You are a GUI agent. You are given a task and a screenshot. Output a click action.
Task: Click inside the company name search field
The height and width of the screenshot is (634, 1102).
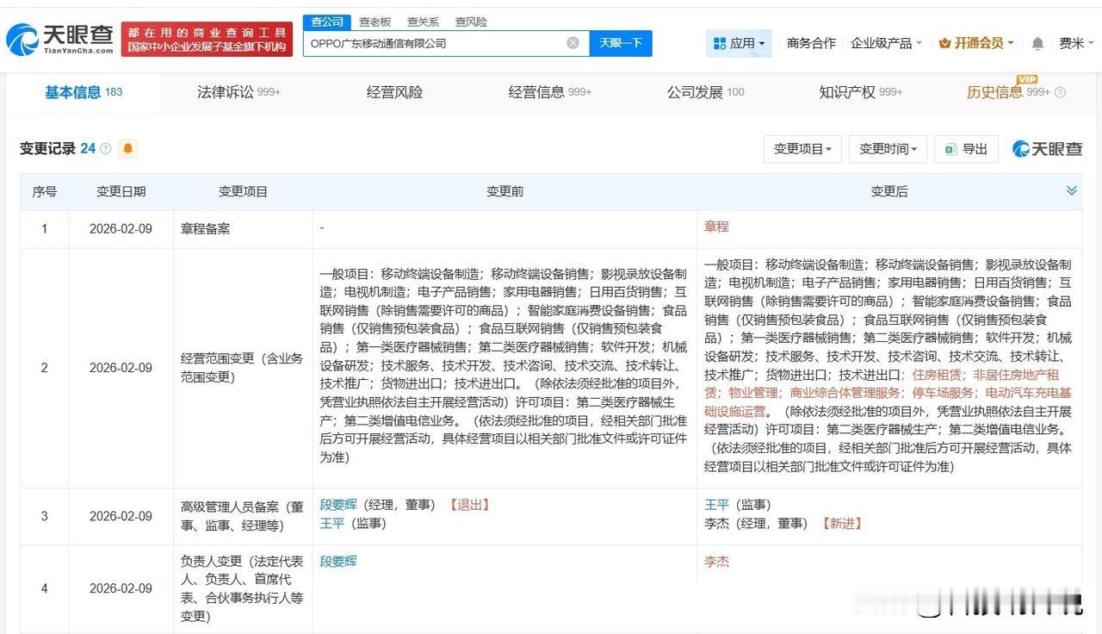[430, 42]
